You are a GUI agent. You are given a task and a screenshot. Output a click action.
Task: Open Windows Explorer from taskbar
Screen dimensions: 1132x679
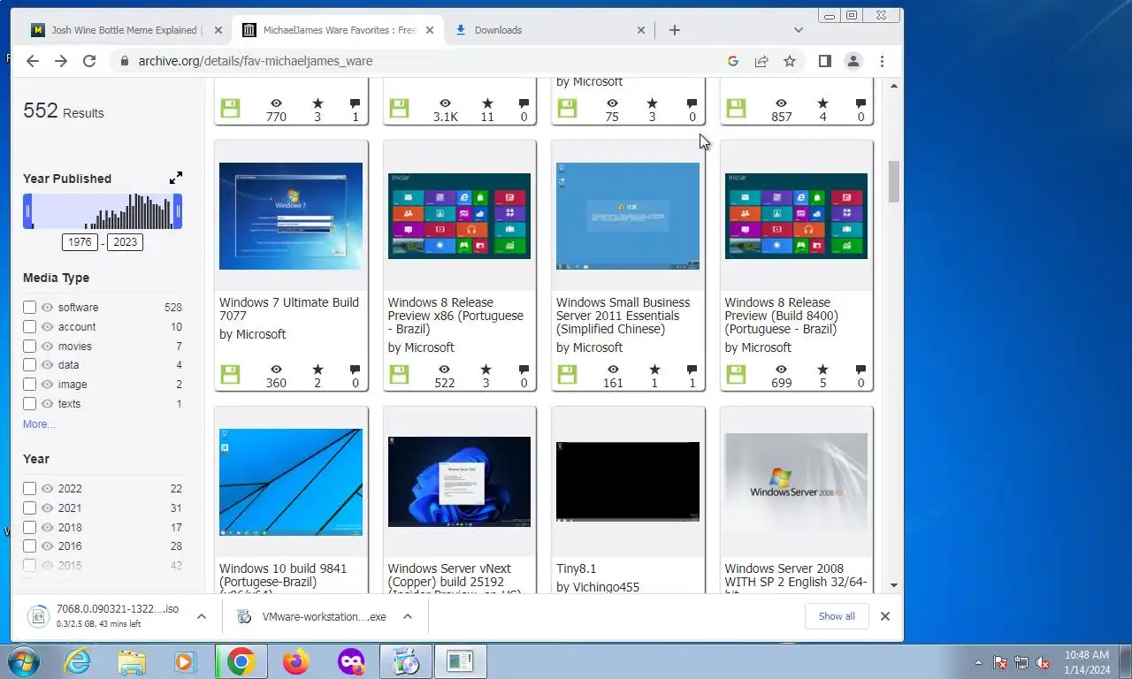132,661
